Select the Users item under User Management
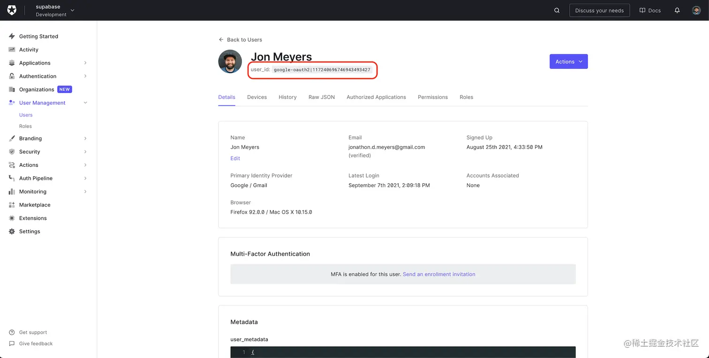709x358 pixels. 26,115
